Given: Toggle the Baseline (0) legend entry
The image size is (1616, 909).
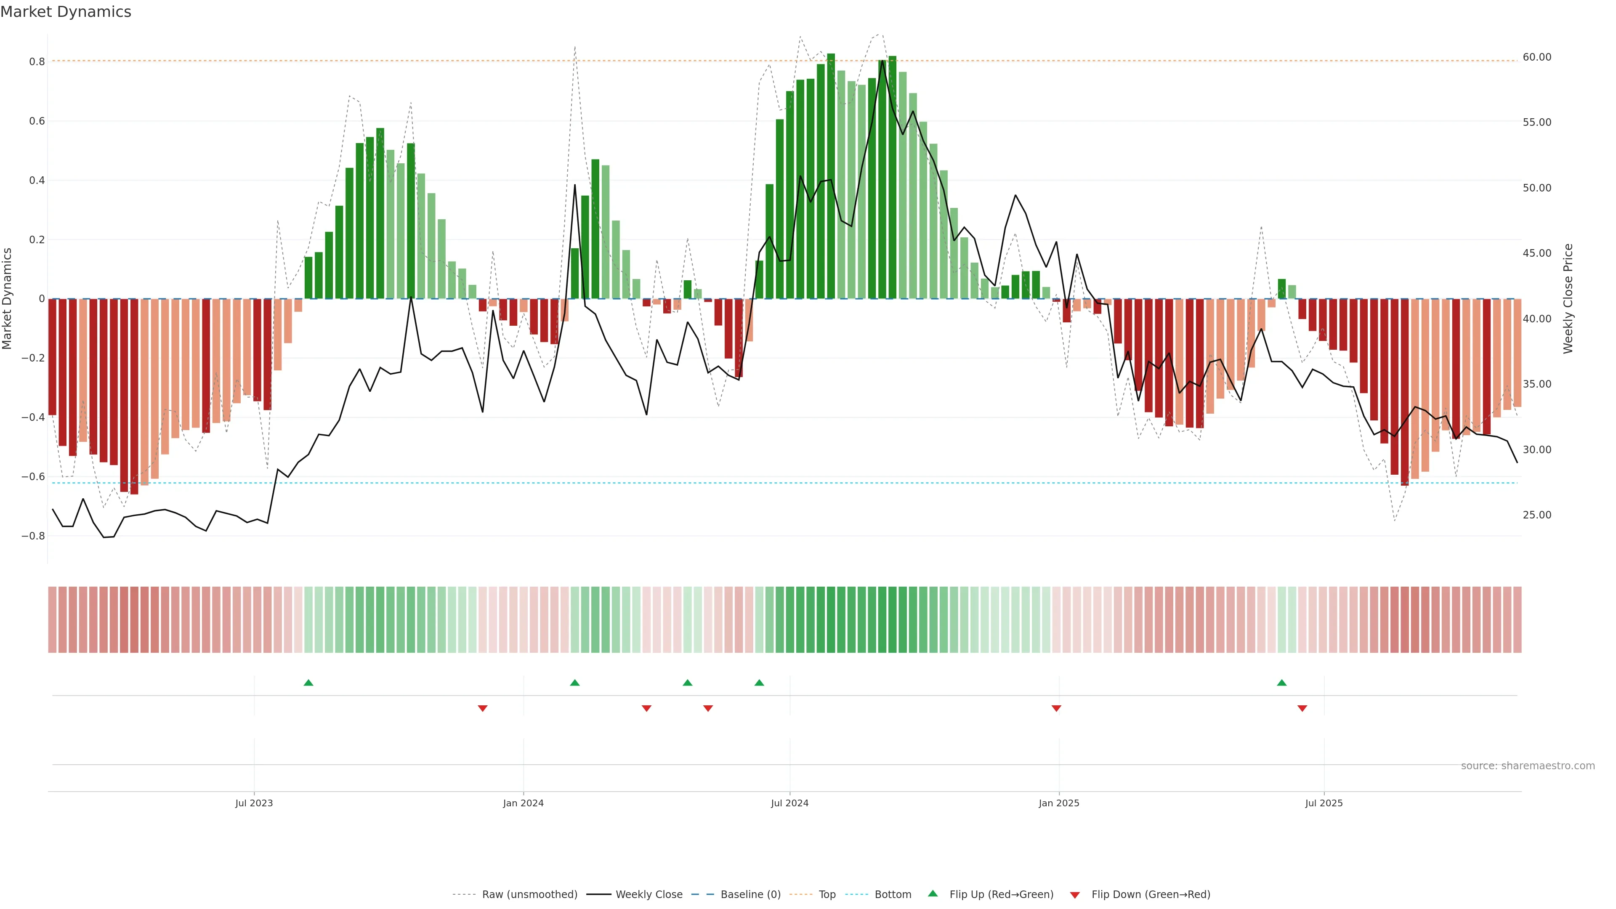Looking at the screenshot, I should [x=750, y=895].
